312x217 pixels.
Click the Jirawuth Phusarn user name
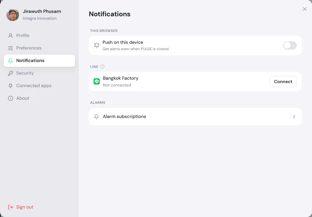coord(42,11)
